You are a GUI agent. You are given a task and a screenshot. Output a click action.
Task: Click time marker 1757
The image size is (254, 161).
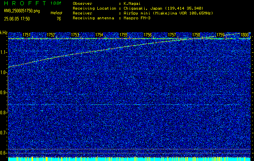pos(172,35)
